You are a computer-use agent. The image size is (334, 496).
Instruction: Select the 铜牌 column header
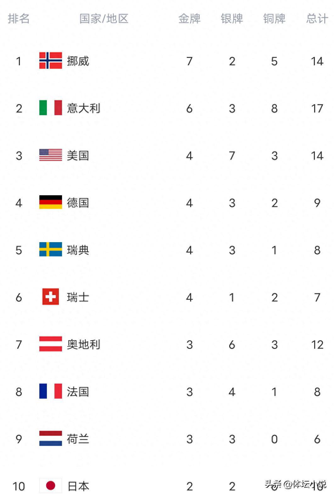pyautogui.click(x=274, y=19)
